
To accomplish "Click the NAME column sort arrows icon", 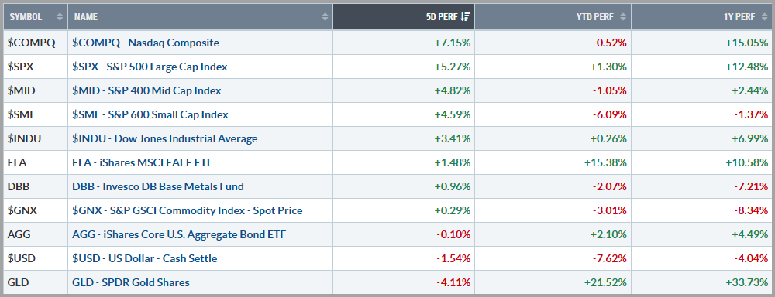I will coord(325,17).
